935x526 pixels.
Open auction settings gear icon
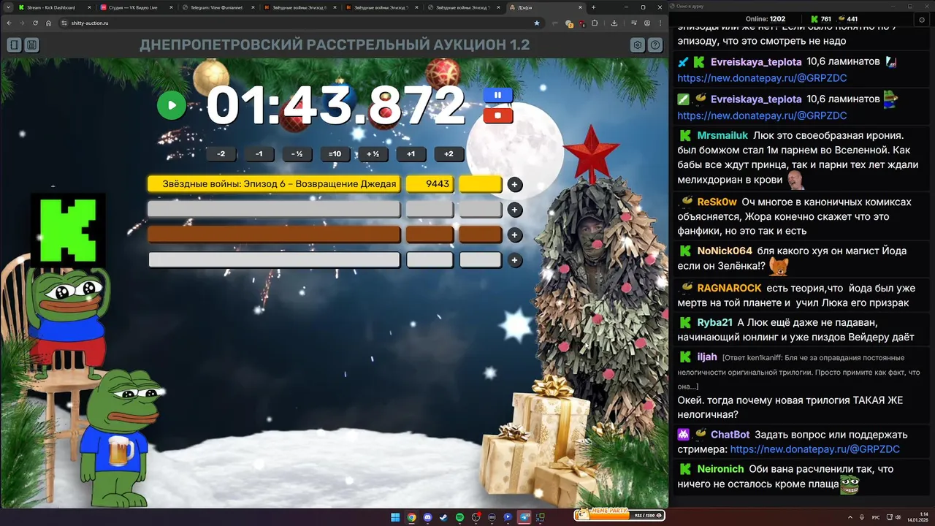(638, 45)
